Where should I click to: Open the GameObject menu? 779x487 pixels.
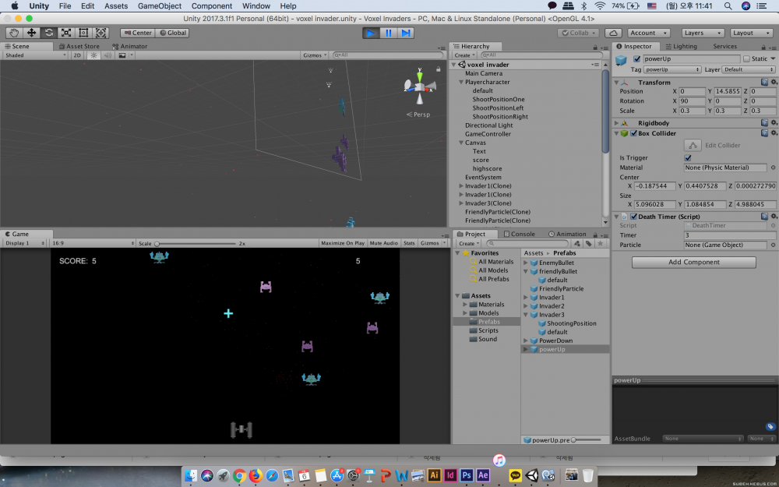coord(159,6)
